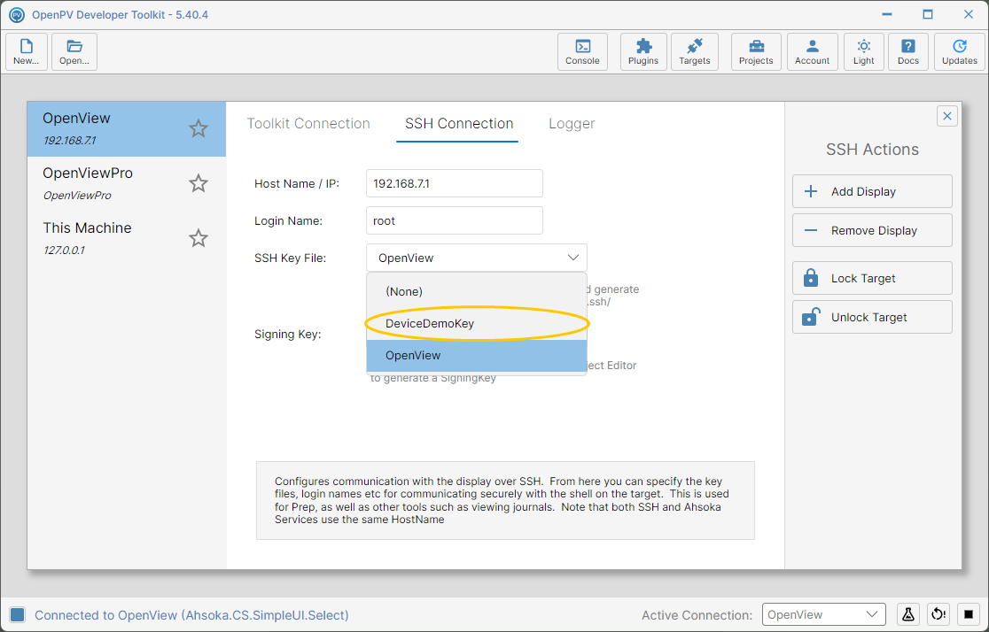Choose (None) in key file list
Image resolution: width=989 pixels, height=632 pixels.
point(477,292)
